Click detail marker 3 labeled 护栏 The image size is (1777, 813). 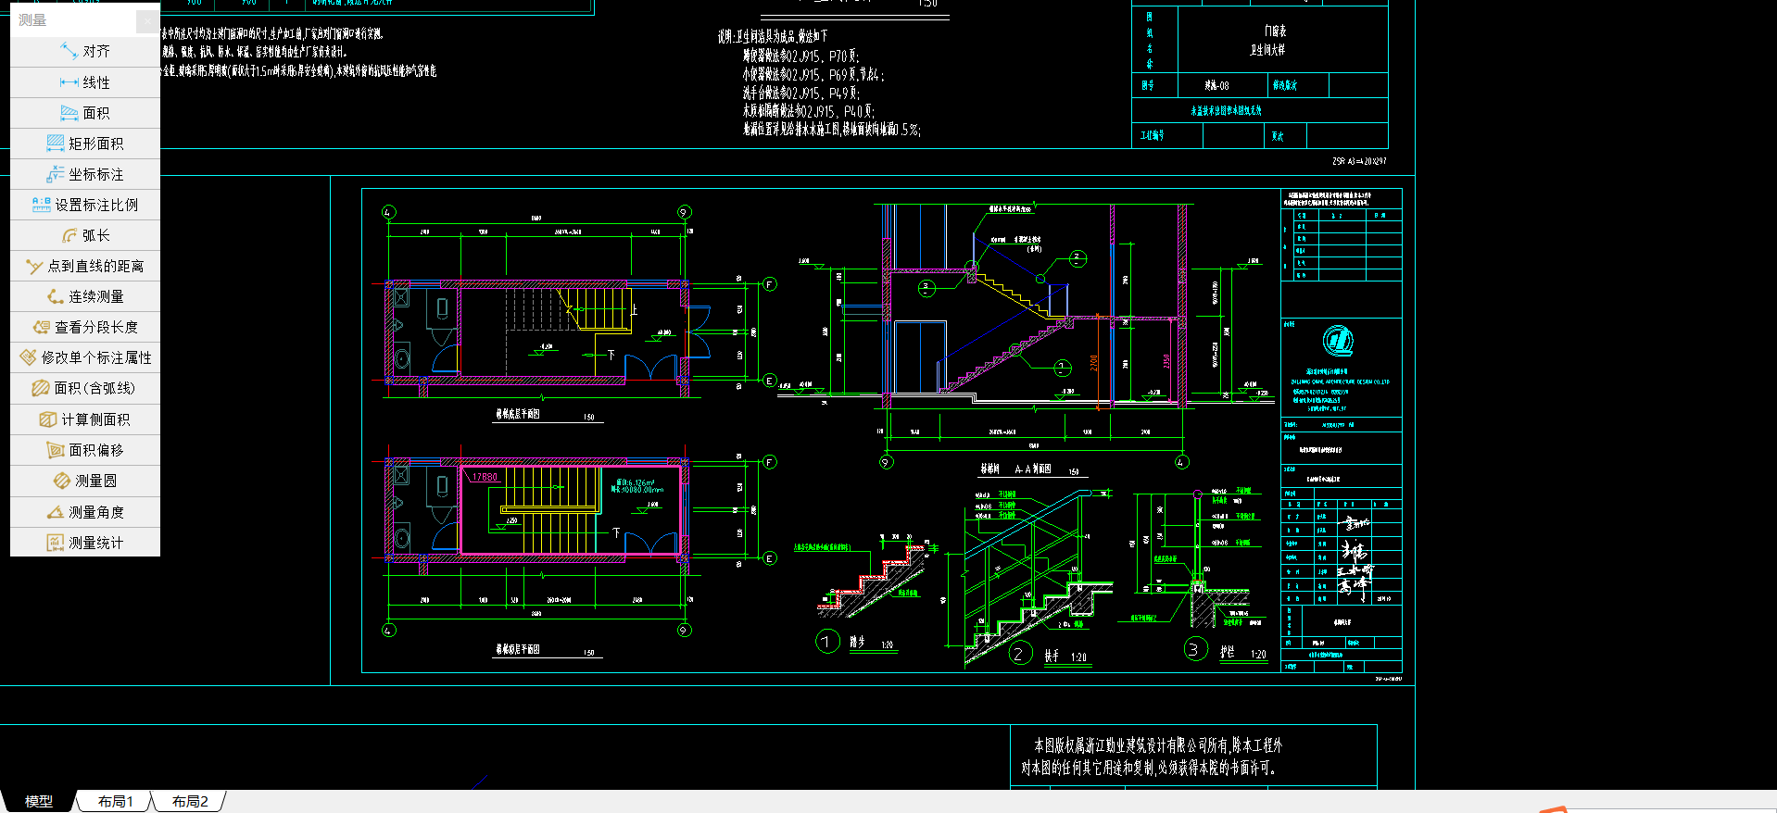point(1196,649)
